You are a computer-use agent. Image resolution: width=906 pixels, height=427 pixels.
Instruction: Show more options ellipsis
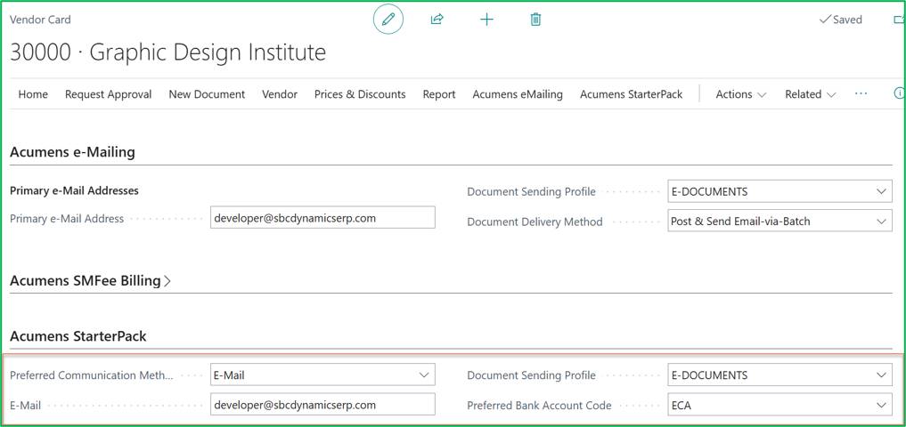point(861,93)
